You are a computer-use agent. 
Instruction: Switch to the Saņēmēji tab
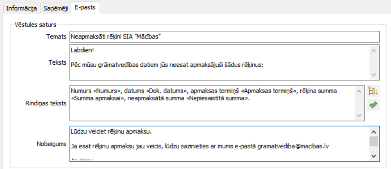pyautogui.click(x=56, y=8)
